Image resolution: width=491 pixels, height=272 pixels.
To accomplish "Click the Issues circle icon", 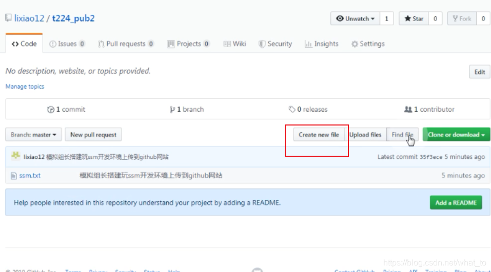I will pos(53,44).
